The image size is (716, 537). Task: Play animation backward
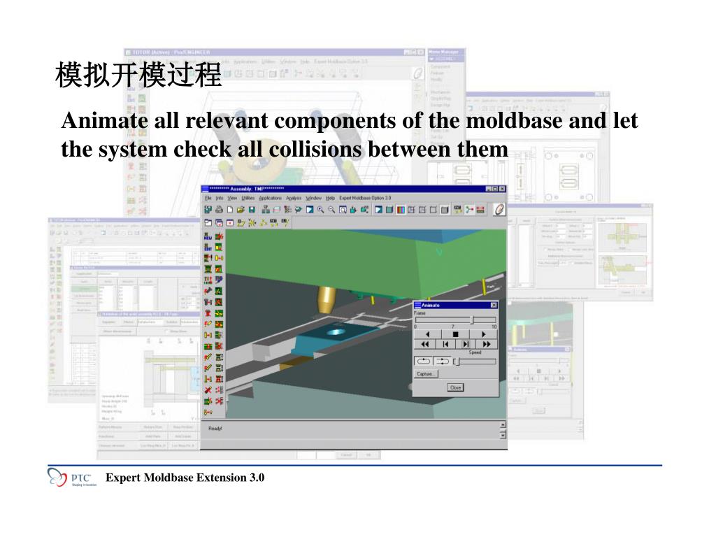427,335
